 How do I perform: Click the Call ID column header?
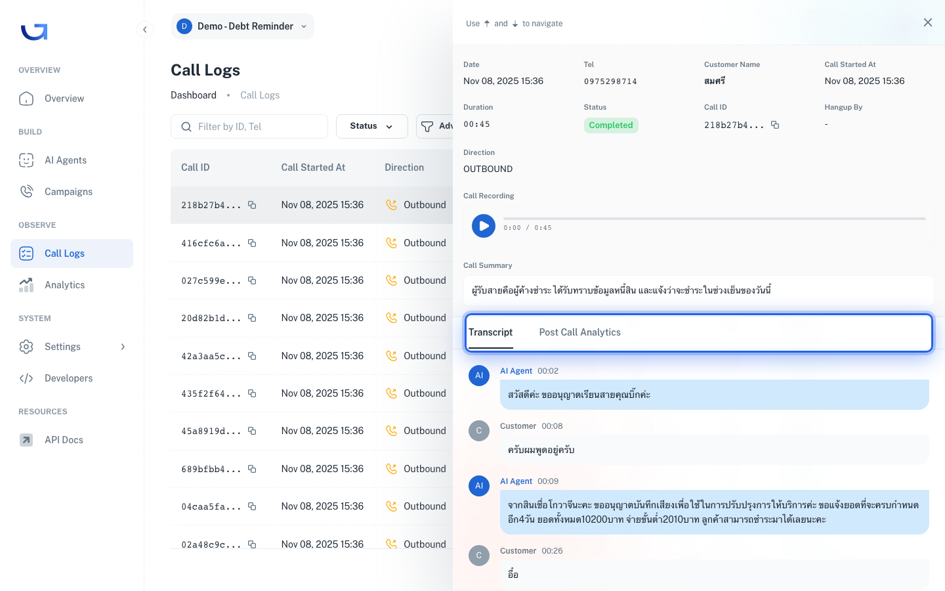[196, 167]
